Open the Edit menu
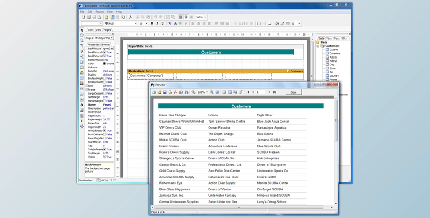Viewport: 430px width, 218px height. pos(90,11)
